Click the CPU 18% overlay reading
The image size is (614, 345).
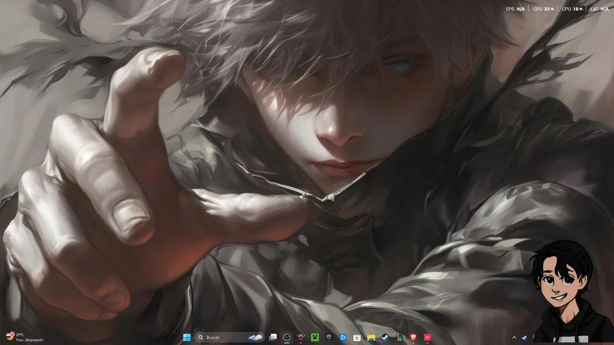click(x=572, y=9)
